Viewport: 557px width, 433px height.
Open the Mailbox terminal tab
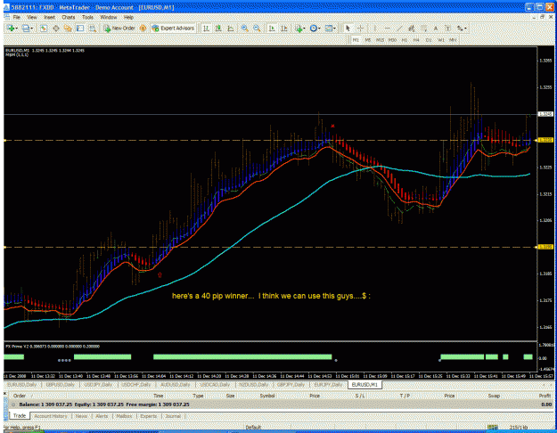(x=124, y=416)
